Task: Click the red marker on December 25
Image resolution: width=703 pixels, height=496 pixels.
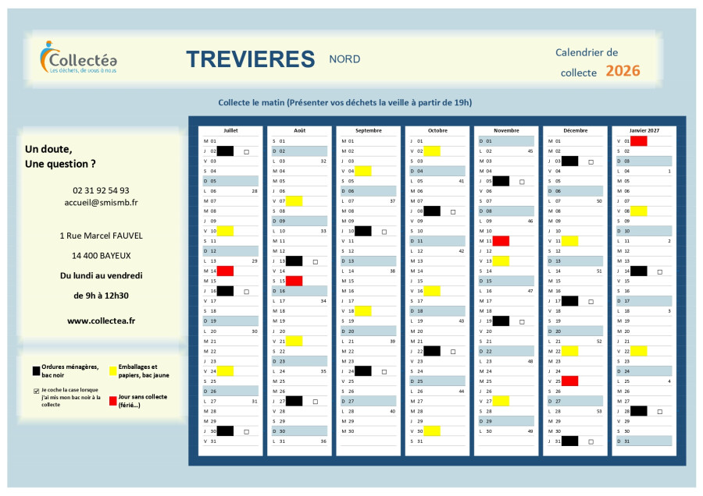Action: coord(569,381)
